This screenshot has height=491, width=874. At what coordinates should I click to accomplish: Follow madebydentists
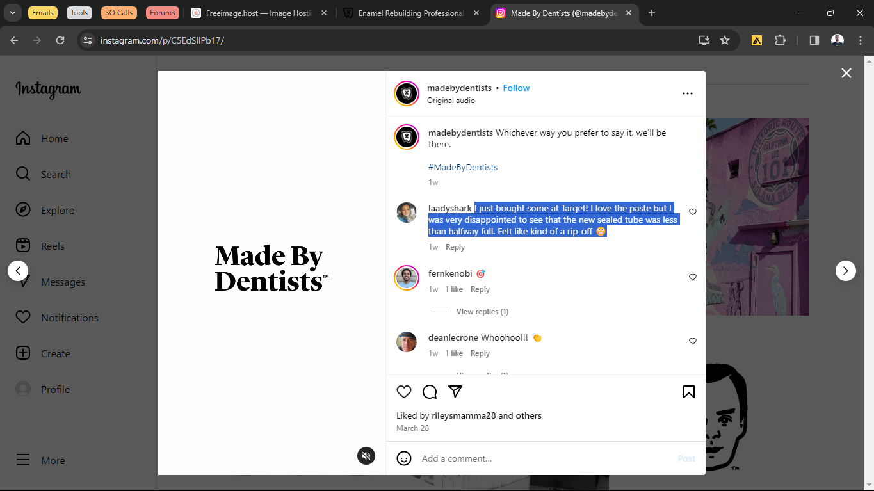pyautogui.click(x=516, y=88)
